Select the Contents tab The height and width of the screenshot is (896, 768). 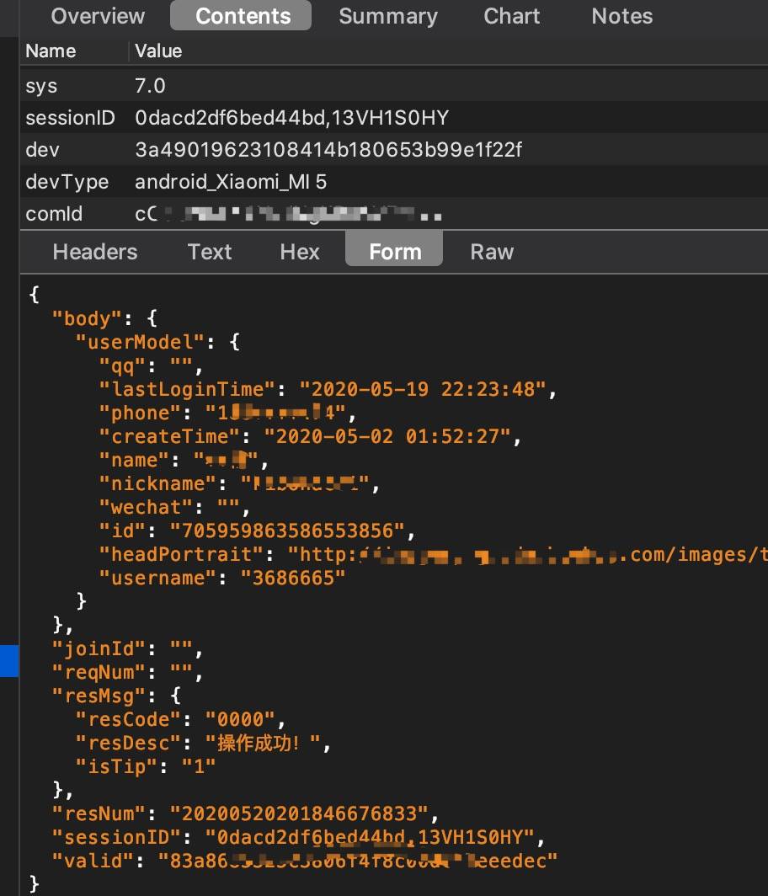[x=243, y=16]
